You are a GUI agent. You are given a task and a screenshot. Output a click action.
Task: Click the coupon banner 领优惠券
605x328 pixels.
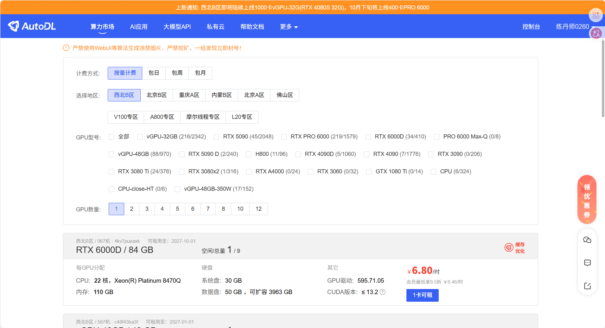pyautogui.click(x=587, y=200)
